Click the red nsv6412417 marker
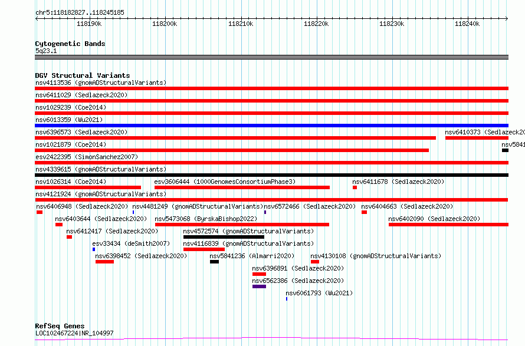Viewport: 525px width, 346px height. 69,237
